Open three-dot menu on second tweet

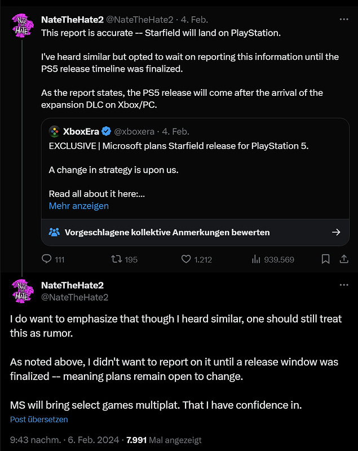pos(343,285)
